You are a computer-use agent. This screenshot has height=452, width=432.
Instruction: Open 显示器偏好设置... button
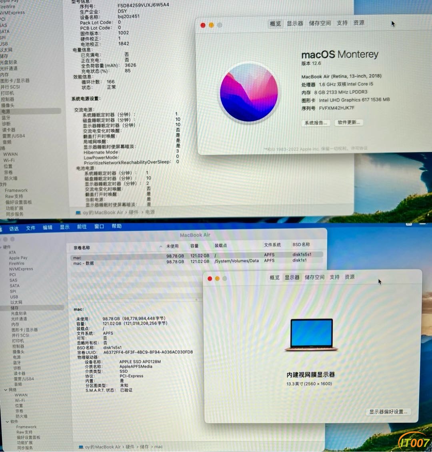388,412
